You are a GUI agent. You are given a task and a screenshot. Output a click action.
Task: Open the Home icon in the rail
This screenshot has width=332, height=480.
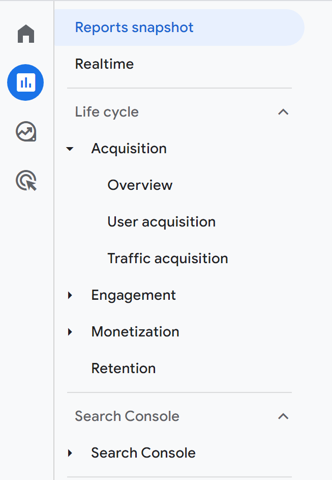(x=26, y=34)
